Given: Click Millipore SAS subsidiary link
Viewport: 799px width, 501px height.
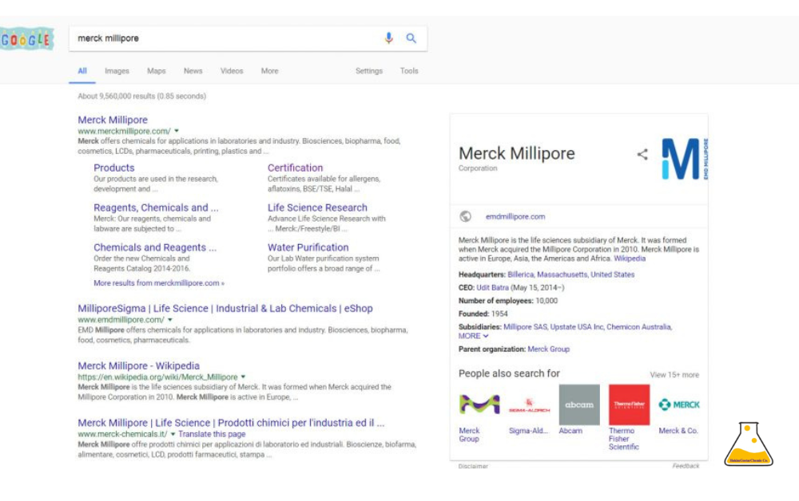Looking at the screenshot, I should pos(525,326).
